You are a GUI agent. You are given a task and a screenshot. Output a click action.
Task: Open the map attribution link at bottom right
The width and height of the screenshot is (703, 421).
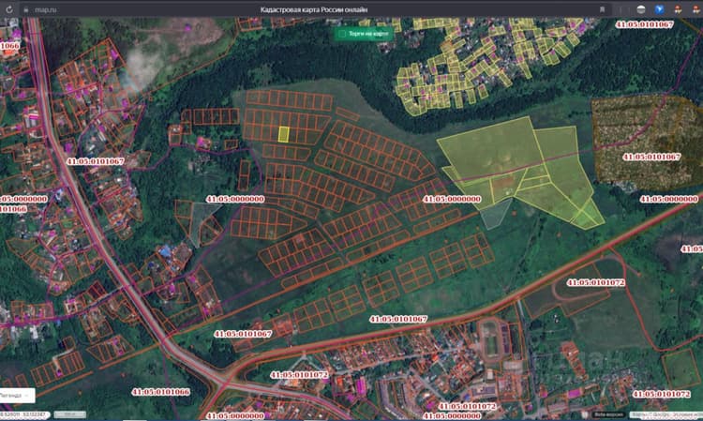[666, 414]
